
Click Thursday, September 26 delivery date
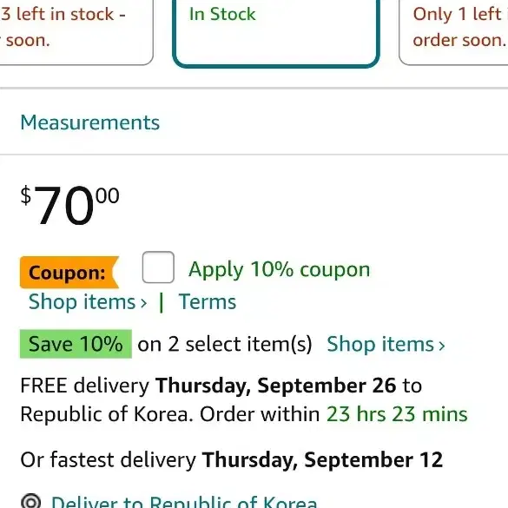pos(275,386)
